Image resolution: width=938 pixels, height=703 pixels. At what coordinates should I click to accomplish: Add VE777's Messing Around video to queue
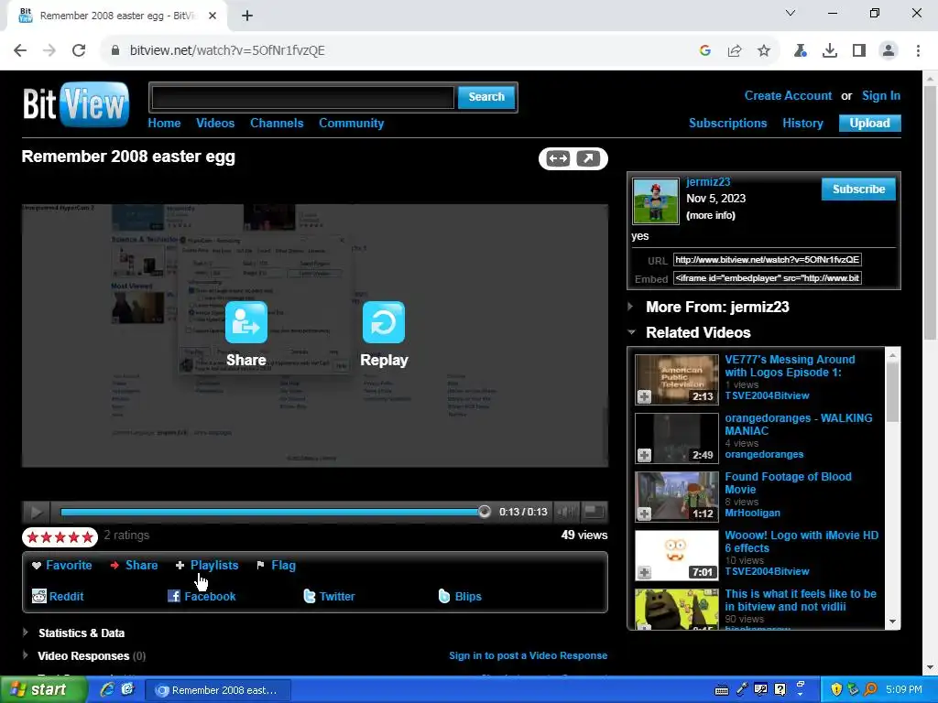click(644, 396)
